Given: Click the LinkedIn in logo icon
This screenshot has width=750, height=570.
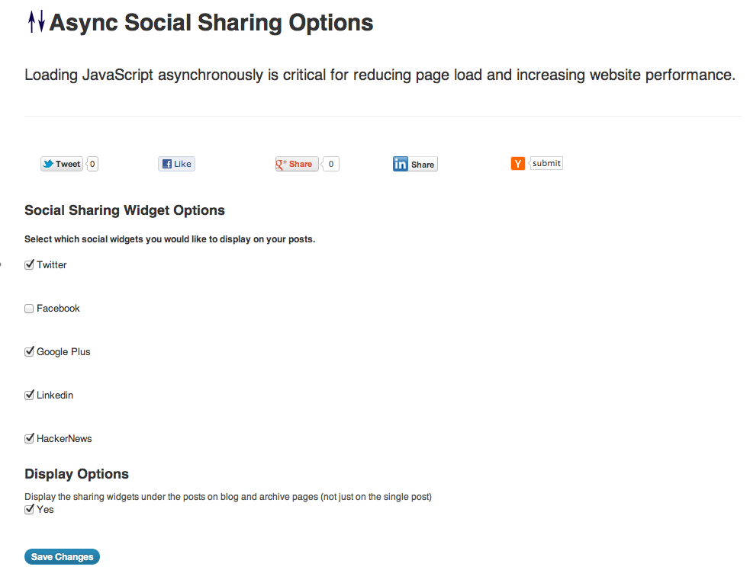Looking at the screenshot, I should [x=401, y=164].
